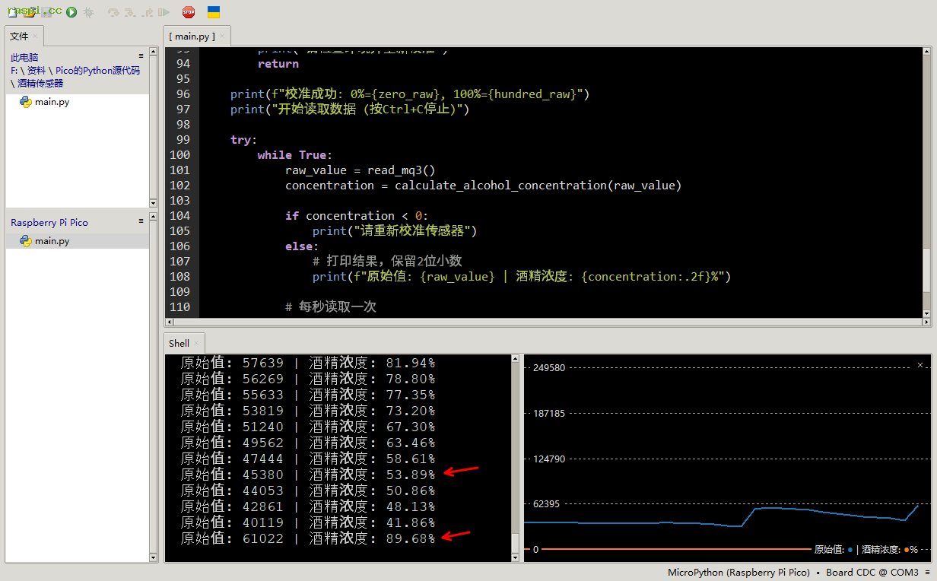Viewport: 937px width, 581px height.
Task: Navigate to Pico的Python源代码 path segment
Action: point(97,71)
